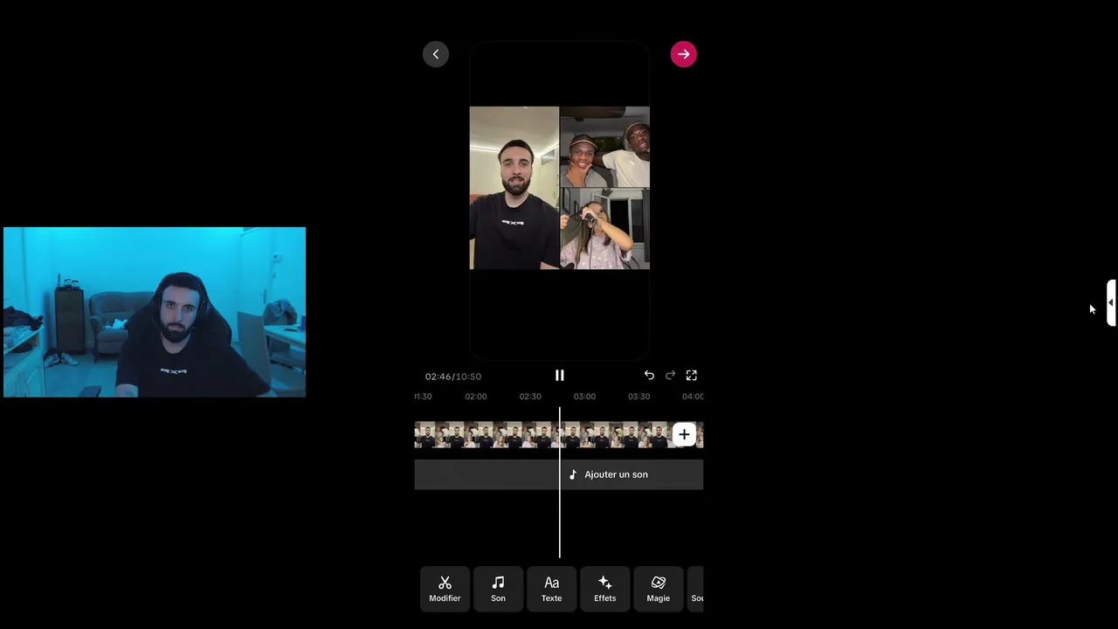Click the 03:00 timeline ruler mark
This screenshot has height=629, width=1118.
point(584,397)
